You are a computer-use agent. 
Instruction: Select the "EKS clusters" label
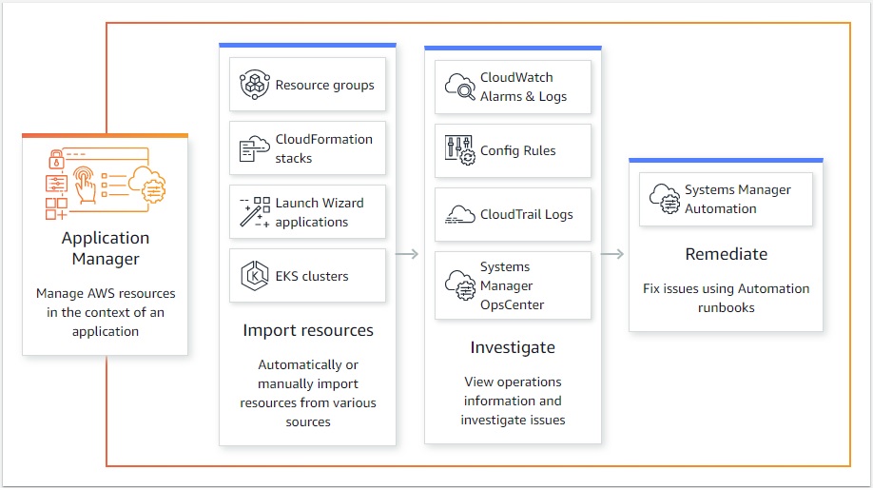(x=312, y=276)
